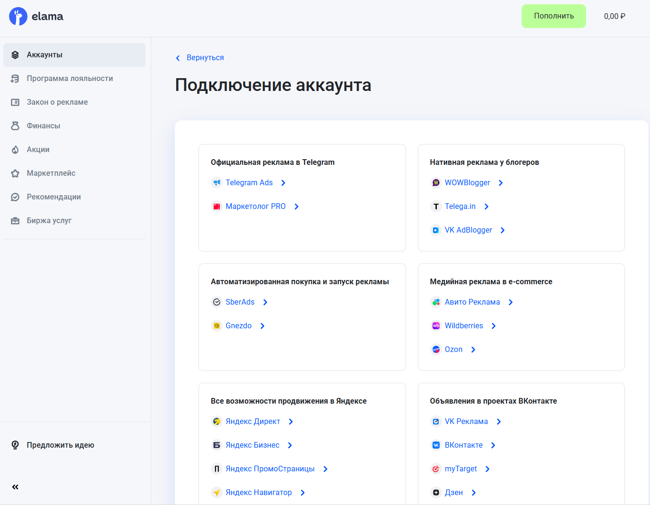The width and height of the screenshot is (650, 505).
Task: Click the Wildberries icon
Action: click(435, 325)
